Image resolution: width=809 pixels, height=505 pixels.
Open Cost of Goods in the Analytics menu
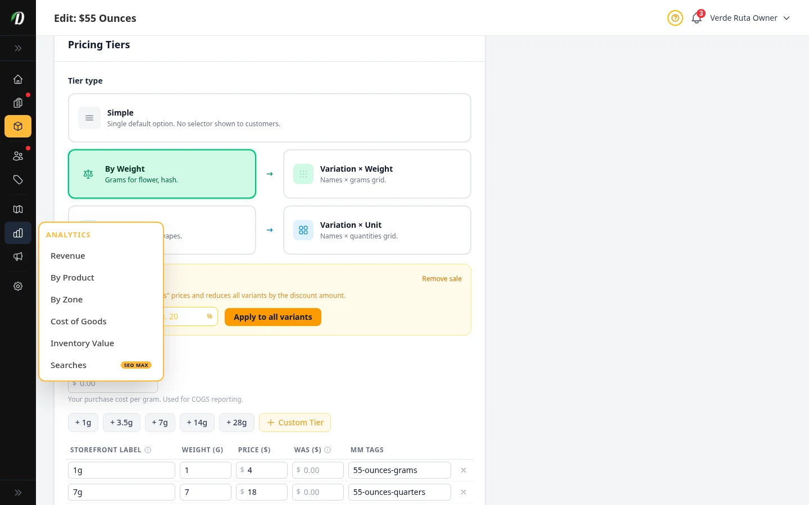79,321
